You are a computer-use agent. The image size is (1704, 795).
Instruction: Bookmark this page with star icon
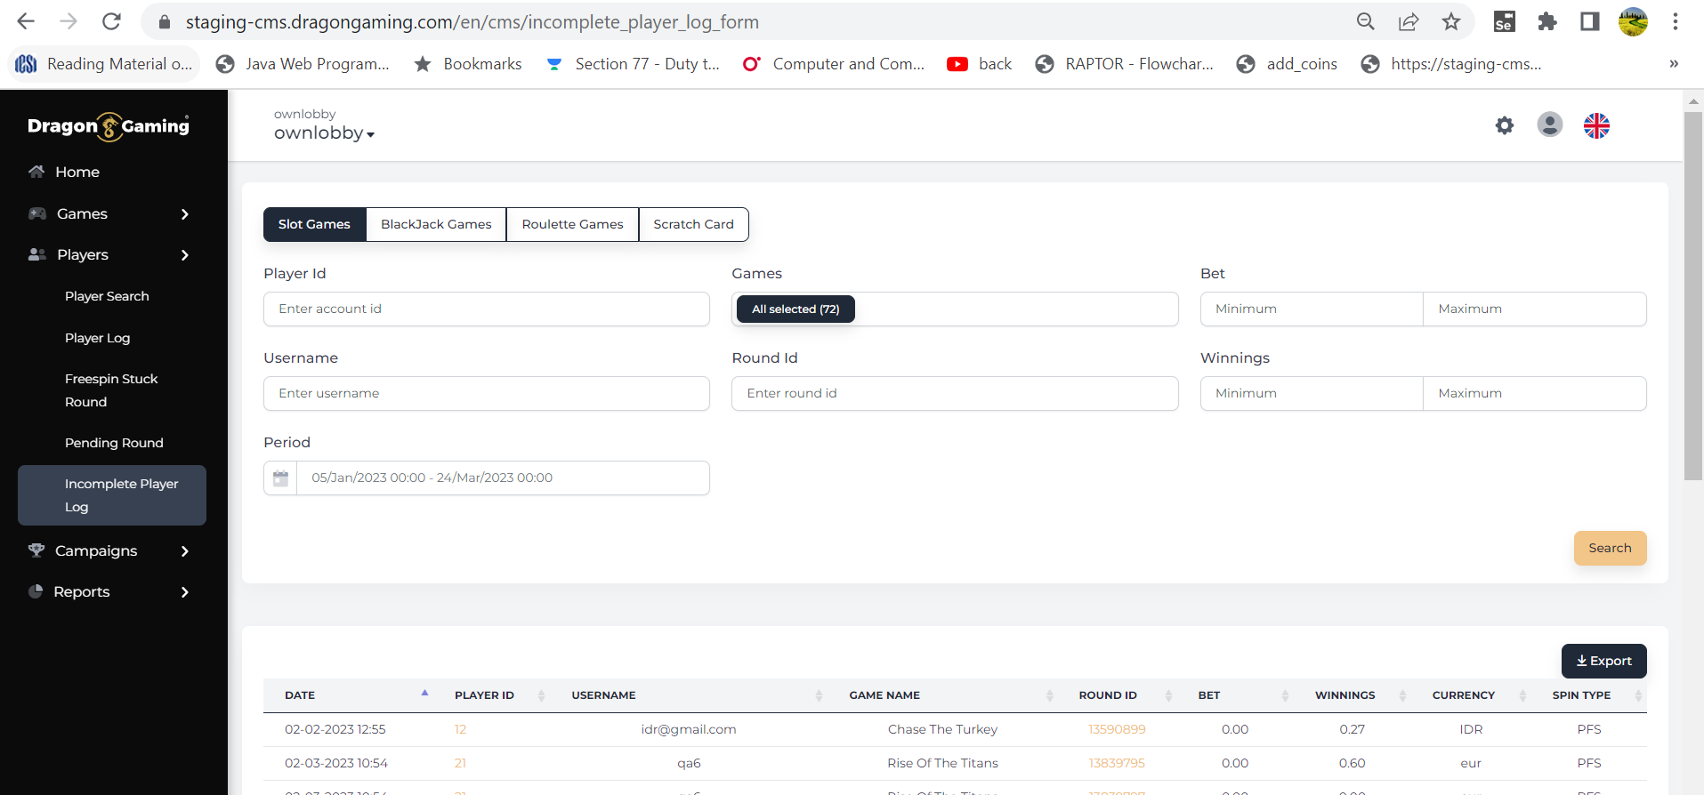(1450, 22)
